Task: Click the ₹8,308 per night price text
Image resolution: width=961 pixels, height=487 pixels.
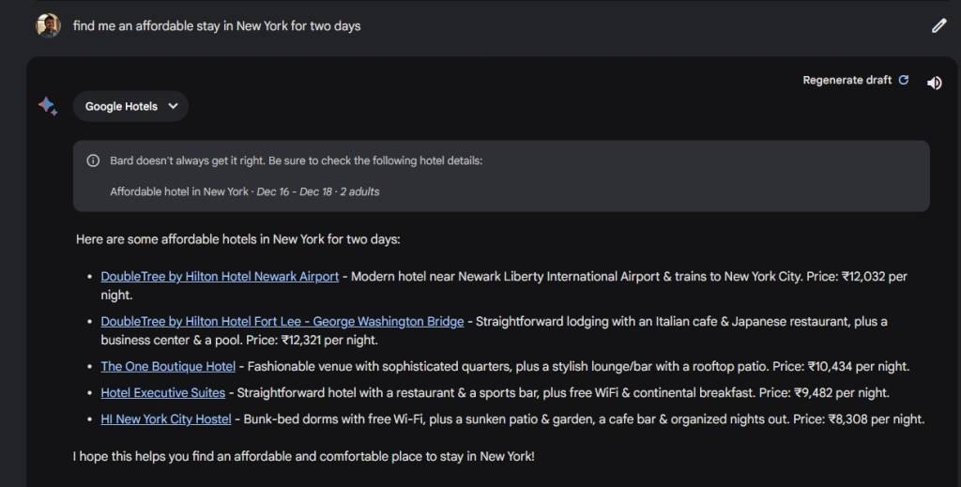Action: coord(866,419)
